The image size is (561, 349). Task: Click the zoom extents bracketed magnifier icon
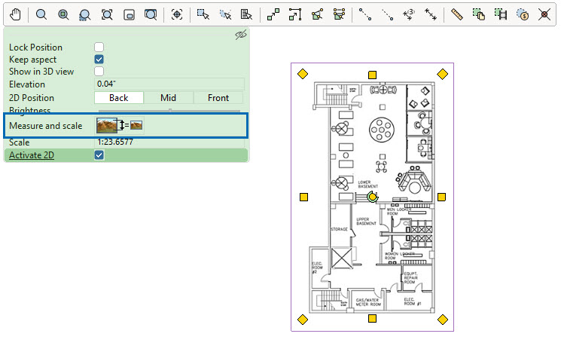coord(107,14)
